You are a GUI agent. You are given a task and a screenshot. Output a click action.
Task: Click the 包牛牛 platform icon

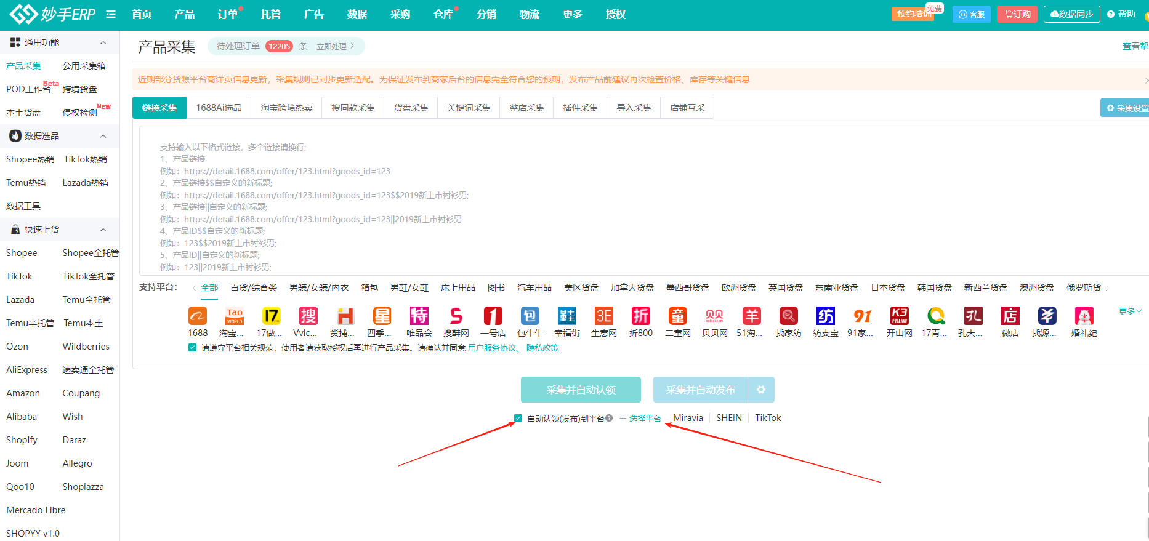point(530,316)
